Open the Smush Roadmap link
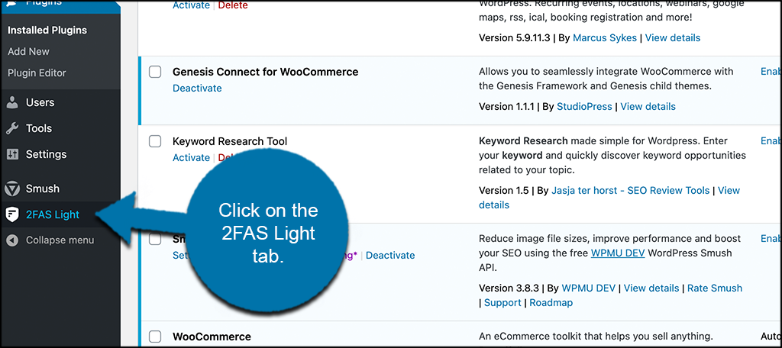 point(551,303)
